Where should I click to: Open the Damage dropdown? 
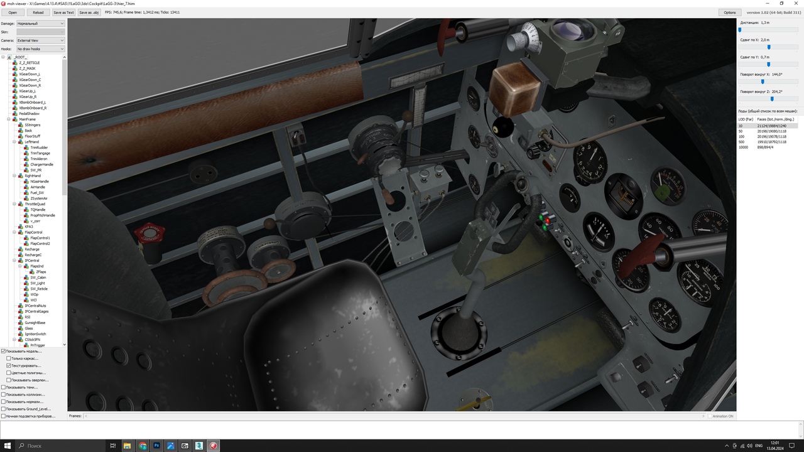pos(40,23)
